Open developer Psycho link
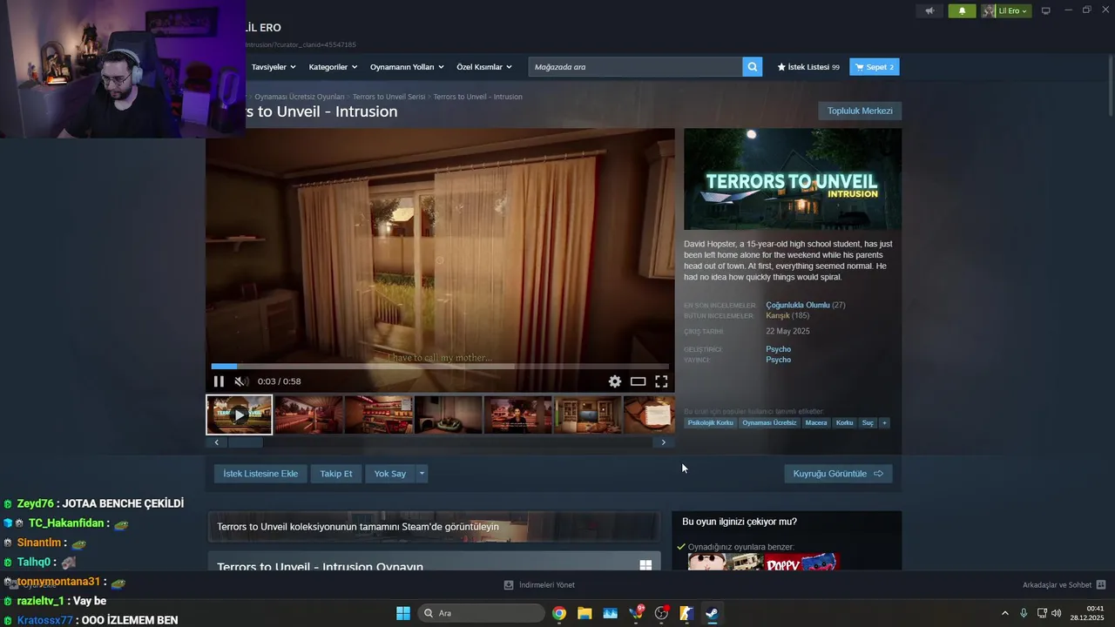This screenshot has height=627, width=1115. 779,349
